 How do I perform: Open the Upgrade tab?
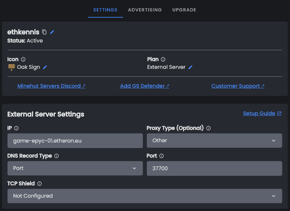tap(184, 10)
